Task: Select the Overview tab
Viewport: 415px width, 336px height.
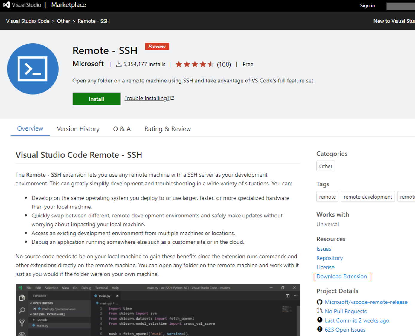Action: (x=30, y=128)
